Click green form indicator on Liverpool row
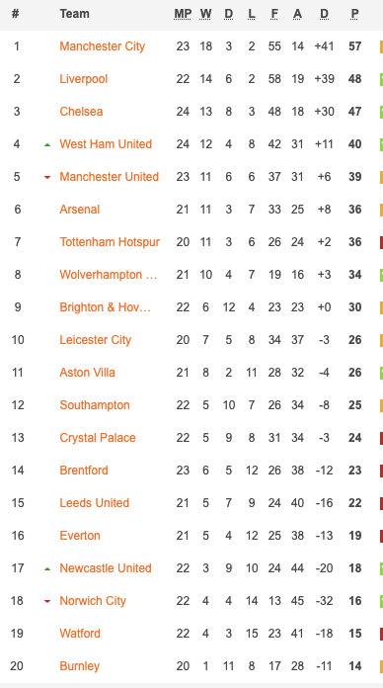Viewport: 383px width, 688px height. [x=381, y=79]
